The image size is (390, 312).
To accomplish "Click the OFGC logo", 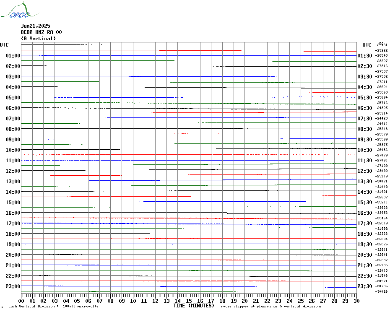I will (x=20, y=10).
